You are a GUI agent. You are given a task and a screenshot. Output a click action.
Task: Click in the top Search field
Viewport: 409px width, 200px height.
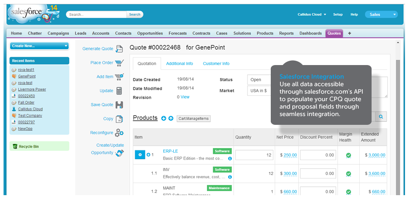tap(96, 15)
